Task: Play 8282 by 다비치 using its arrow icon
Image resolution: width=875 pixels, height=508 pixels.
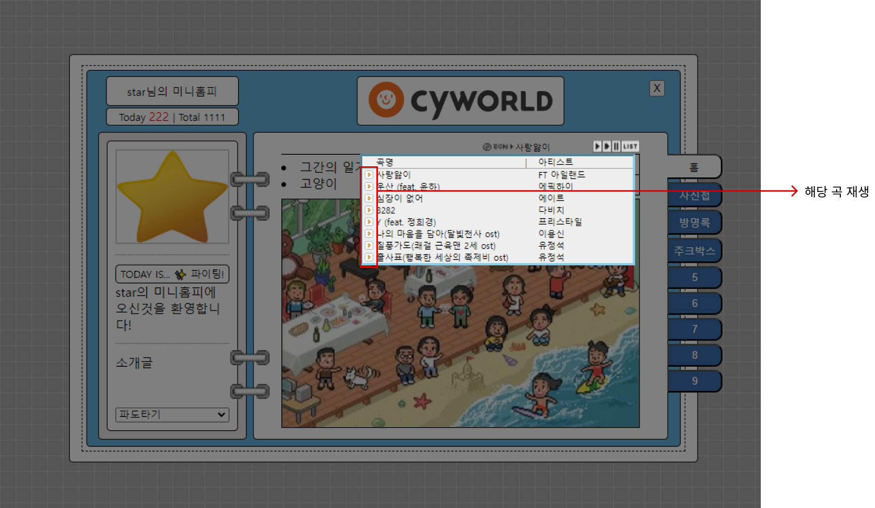Action: click(x=369, y=210)
